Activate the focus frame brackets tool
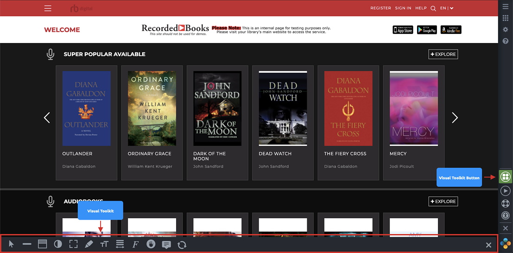 [x=74, y=244]
